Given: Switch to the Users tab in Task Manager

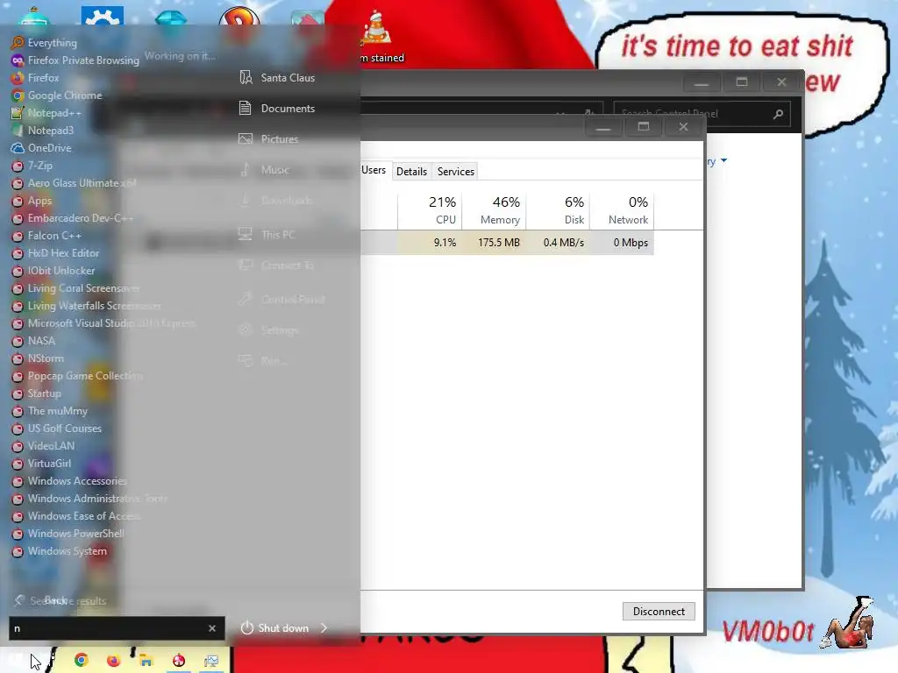Looking at the screenshot, I should 374,170.
